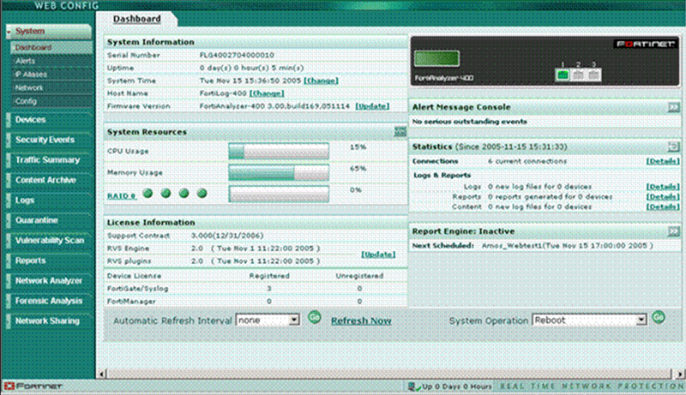This screenshot has width=686, height=395.
Task: Open Details link for Connections
Action: [663, 161]
